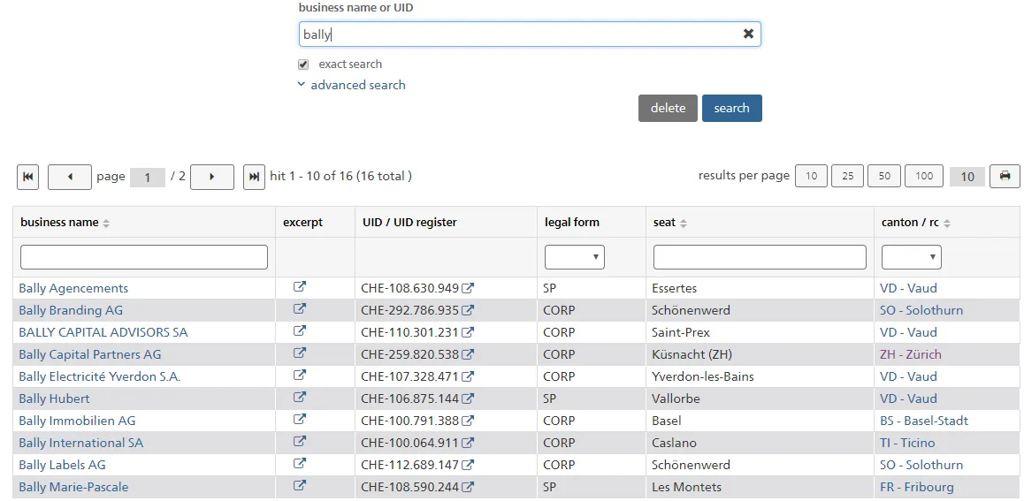Open the TI - Ticino canton link
Screen dimensions: 1024x501
[x=907, y=444]
